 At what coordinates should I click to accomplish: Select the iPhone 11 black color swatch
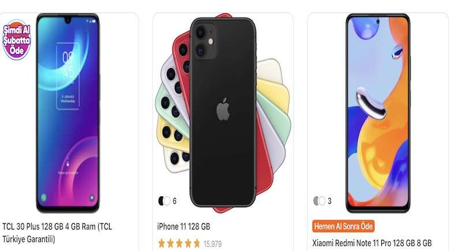[162, 201]
